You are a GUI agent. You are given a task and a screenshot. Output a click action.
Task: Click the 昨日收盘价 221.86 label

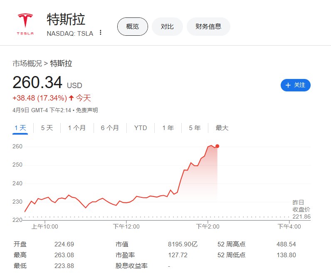pos(301,209)
